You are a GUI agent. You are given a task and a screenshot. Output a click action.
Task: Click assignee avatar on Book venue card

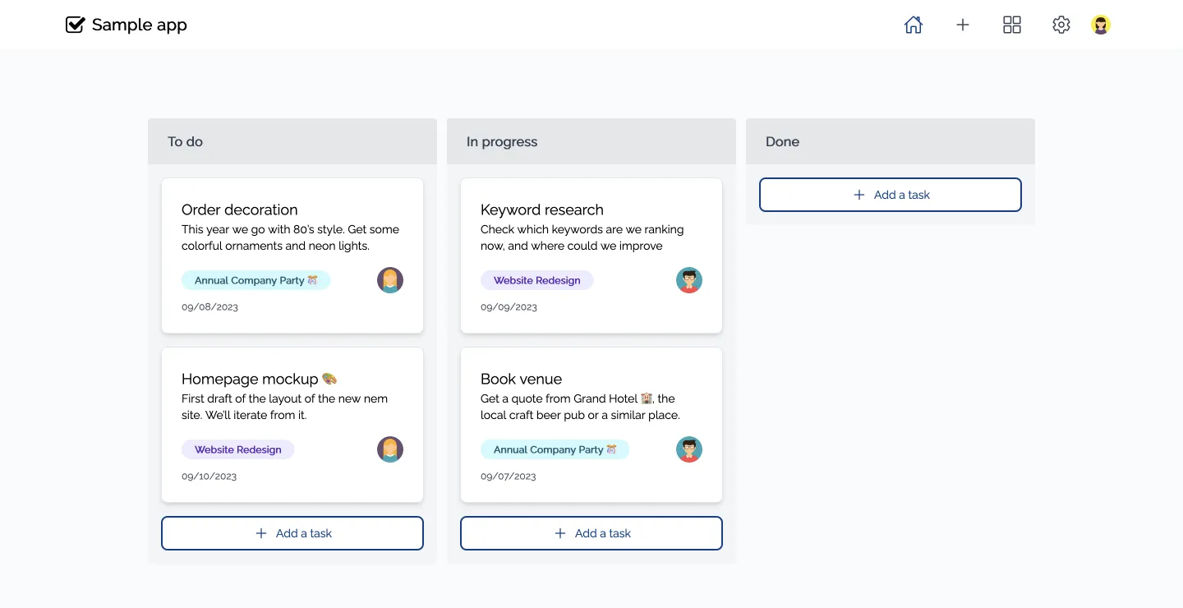tap(689, 449)
